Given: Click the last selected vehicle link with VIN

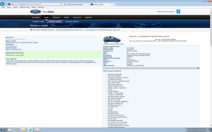Looking at the screenshot, I should [76, 30].
